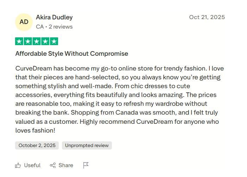
Task: Click the Share text label
Action: pyautogui.click(x=66, y=165)
